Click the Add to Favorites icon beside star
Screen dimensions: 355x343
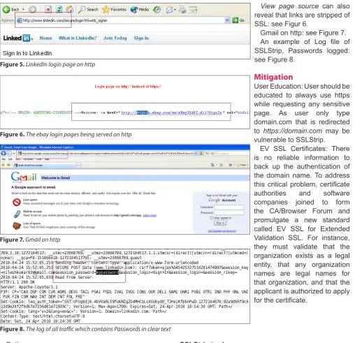click(x=8, y=165)
